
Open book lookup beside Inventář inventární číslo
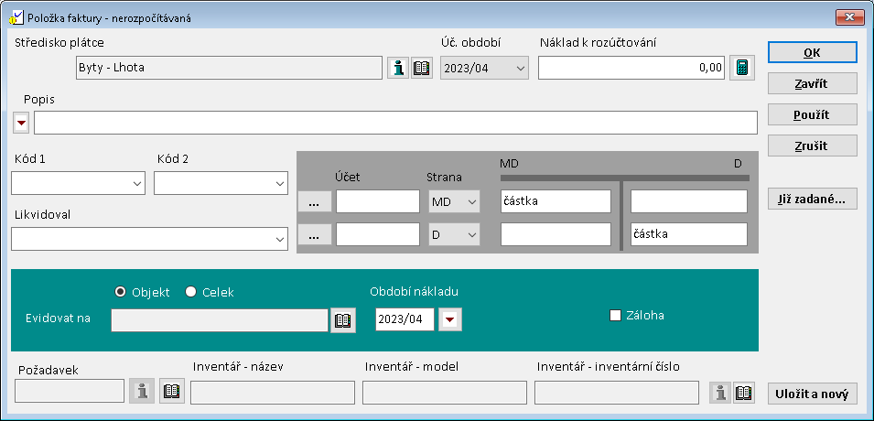pyautogui.click(x=744, y=392)
